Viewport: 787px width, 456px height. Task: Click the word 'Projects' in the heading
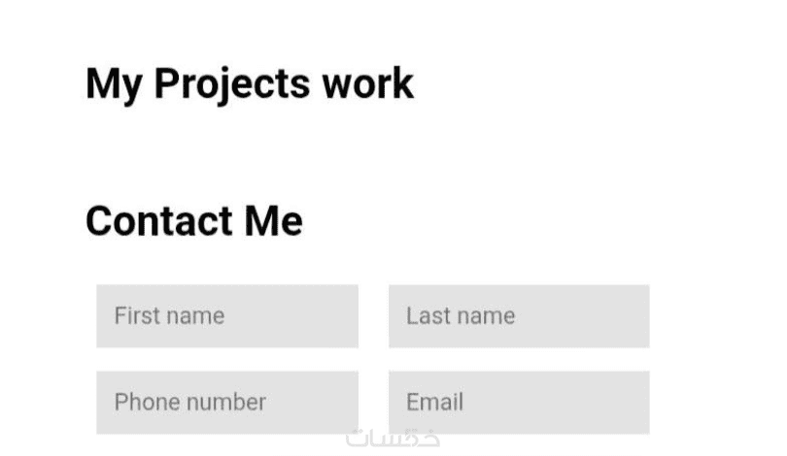[x=222, y=83]
